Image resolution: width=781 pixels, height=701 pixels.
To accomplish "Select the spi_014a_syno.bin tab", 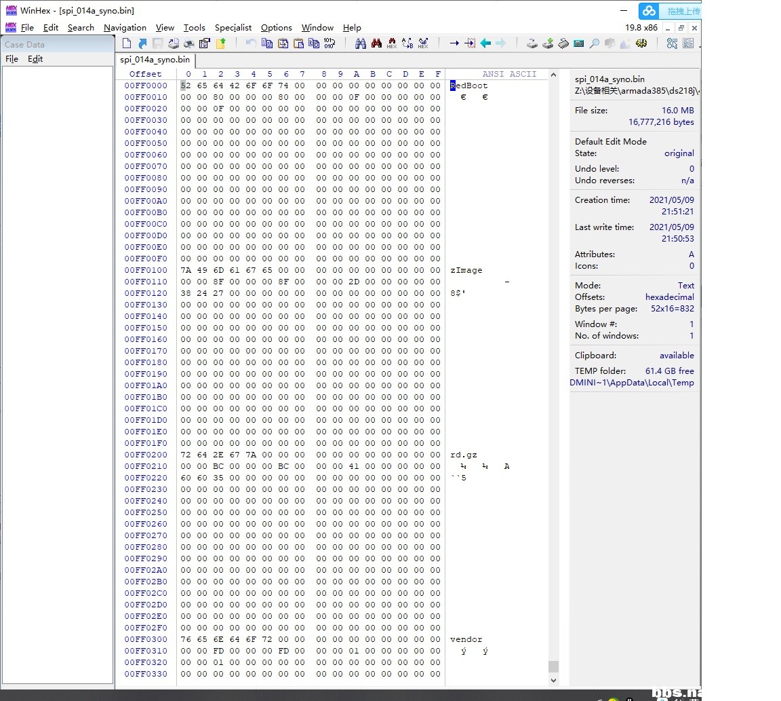I will pos(155,59).
